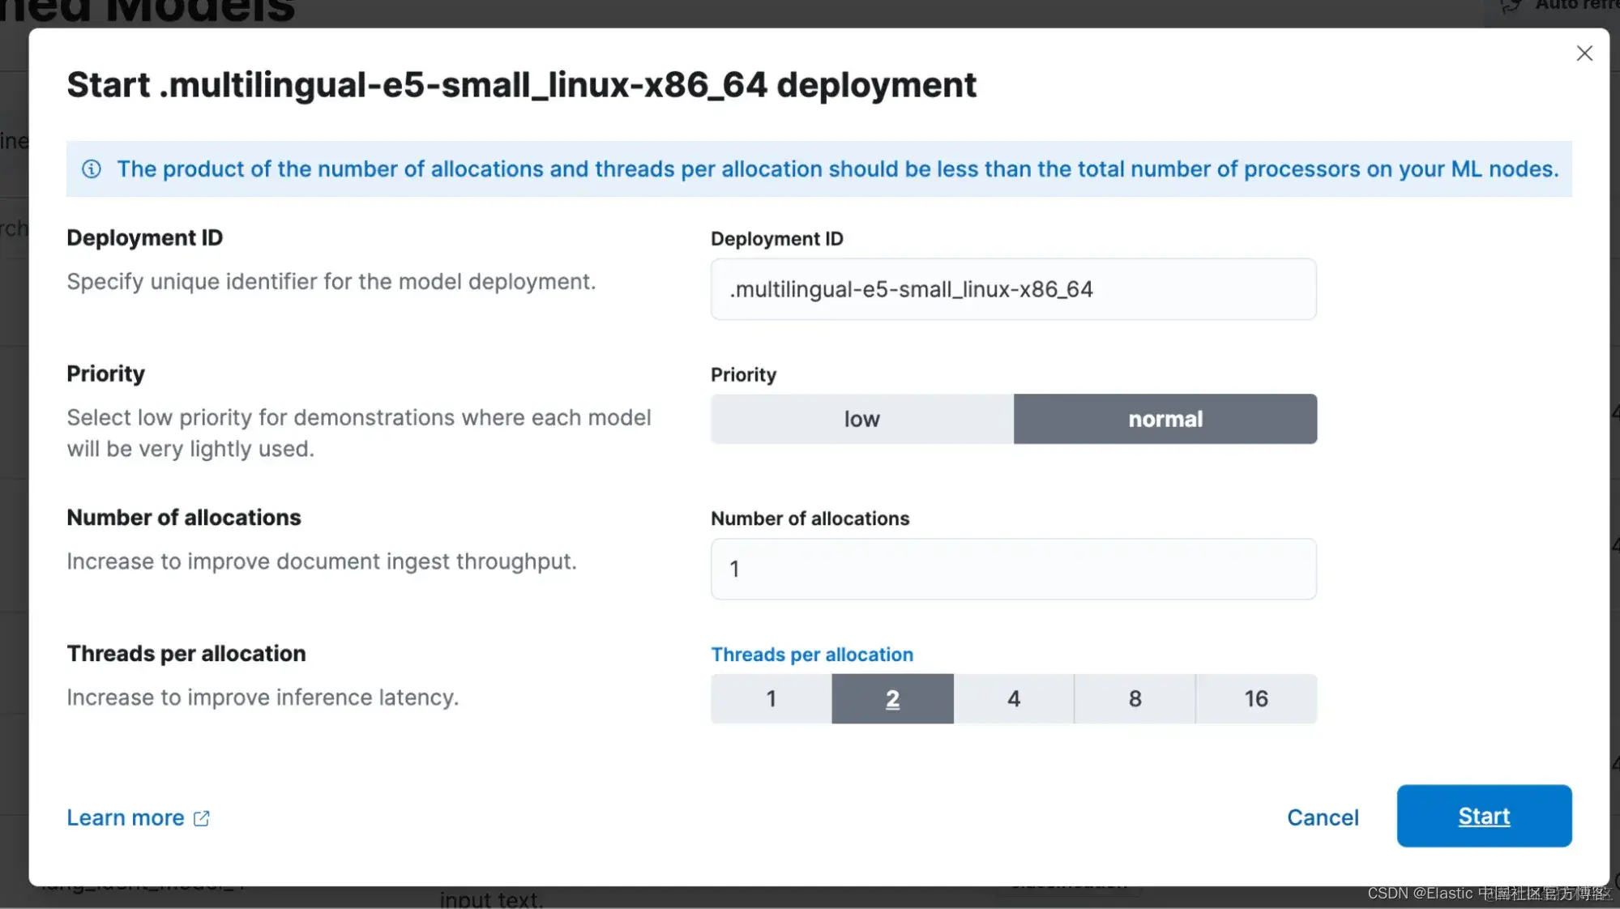1620x909 pixels.
Task: Focus the Number of allocations field
Action: (x=1013, y=569)
